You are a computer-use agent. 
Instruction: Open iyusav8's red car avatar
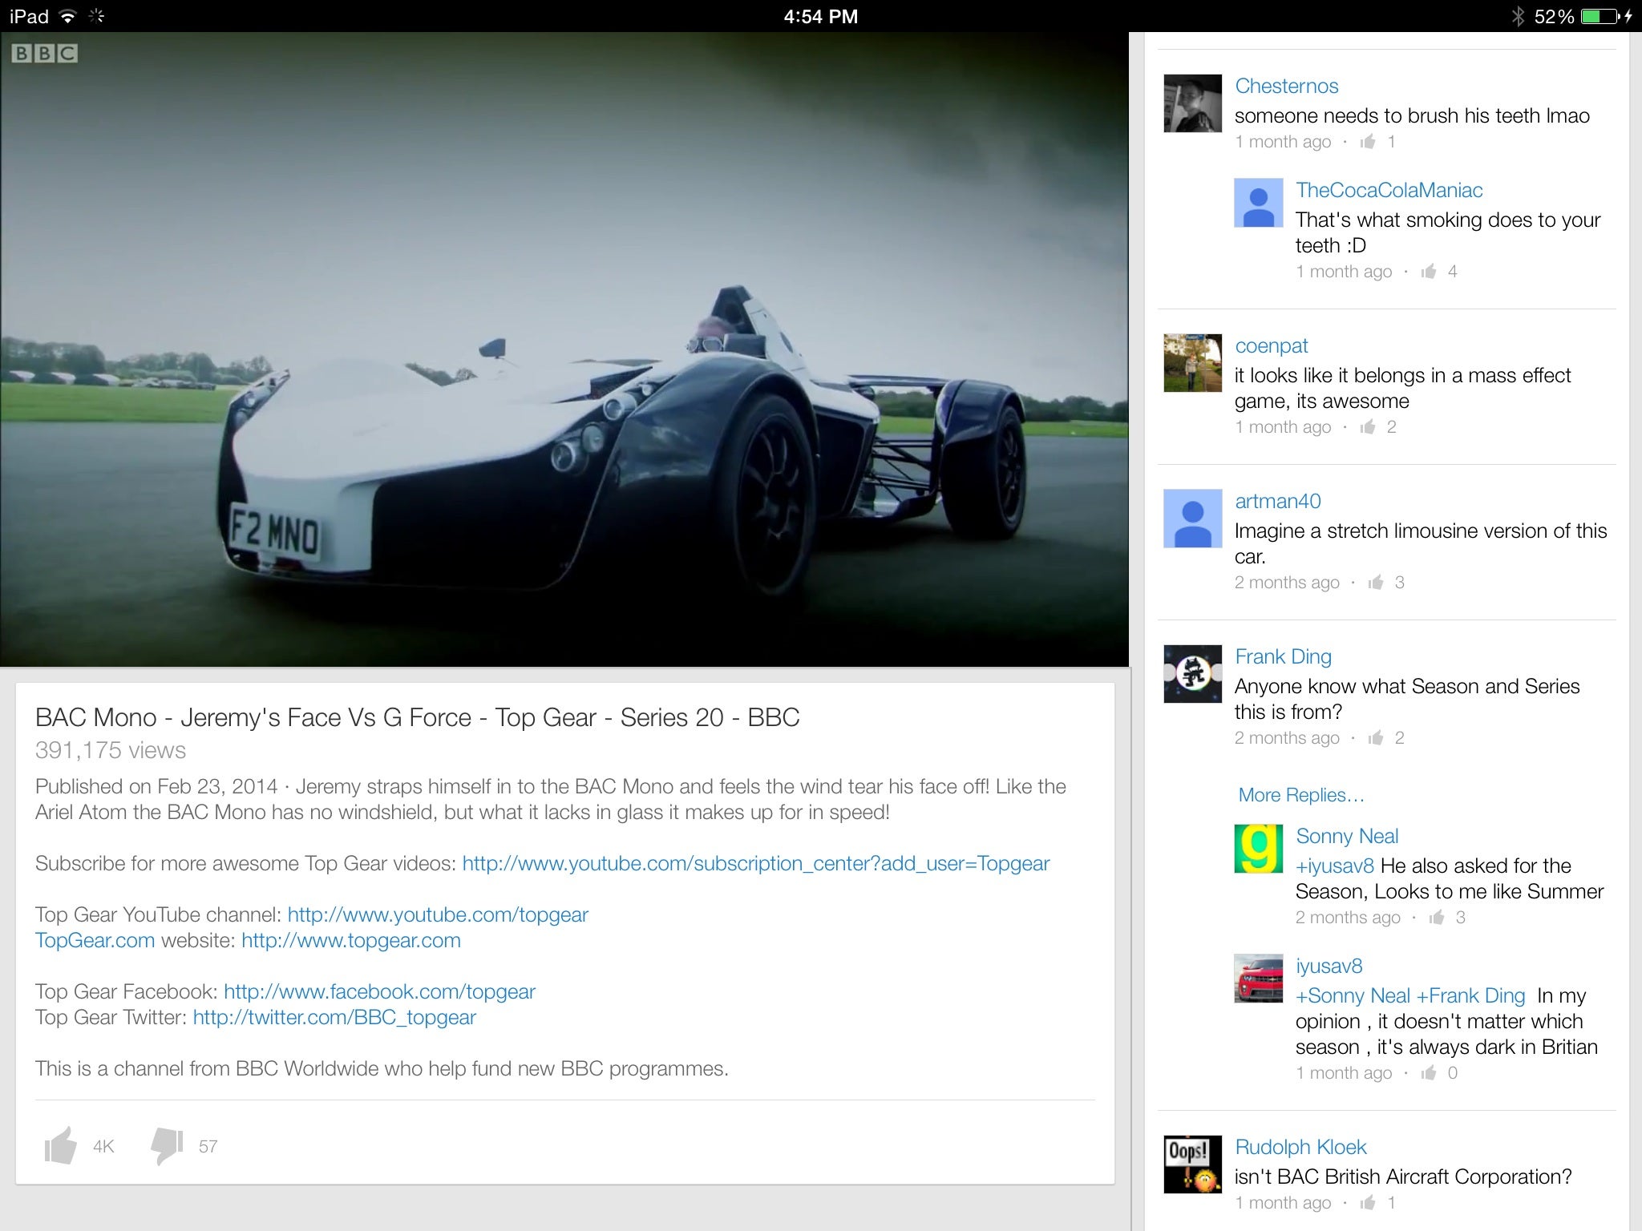coord(1259,979)
